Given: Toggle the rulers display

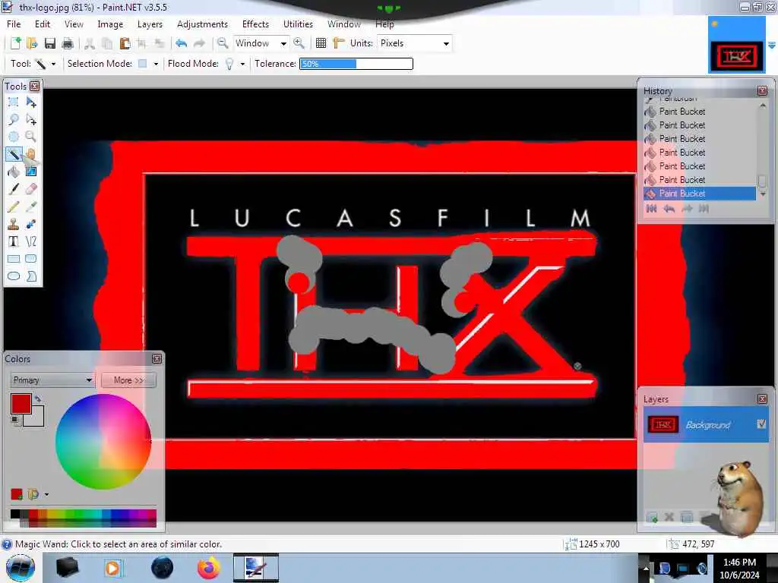Looking at the screenshot, I should pyautogui.click(x=339, y=43).
